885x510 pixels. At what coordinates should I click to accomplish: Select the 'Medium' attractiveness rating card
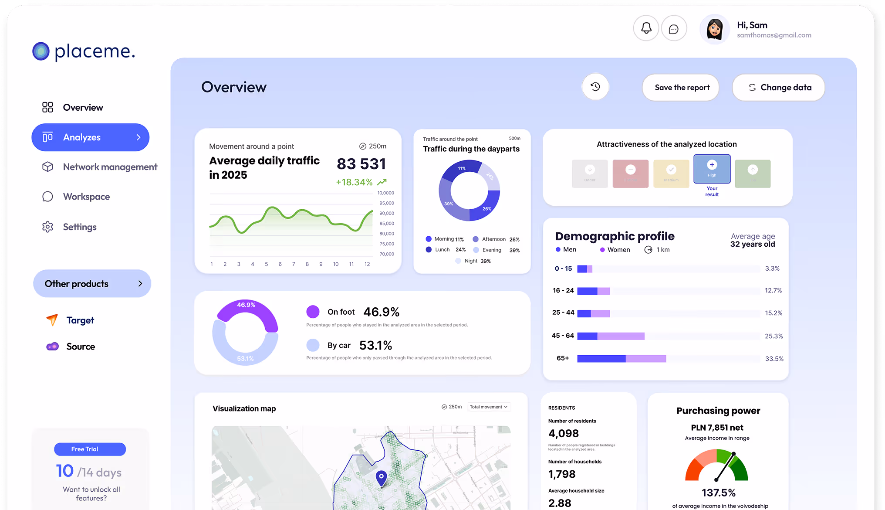[x=671, y=173]
